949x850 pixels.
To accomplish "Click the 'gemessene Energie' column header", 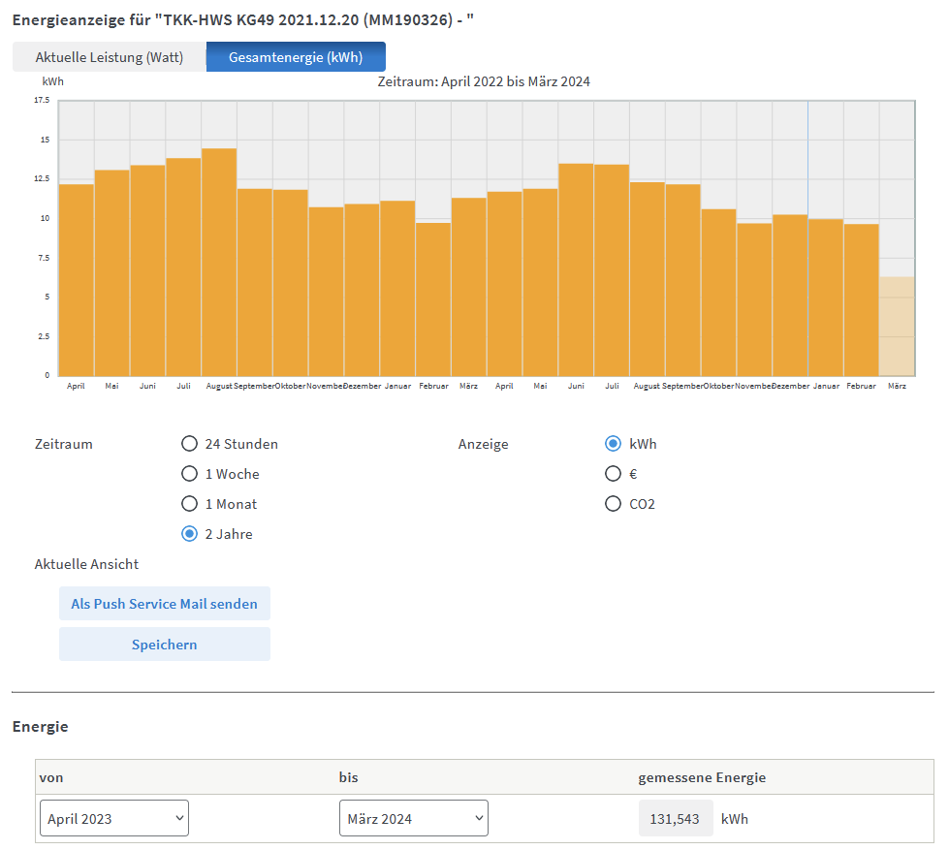I will [x=702, y=777].
